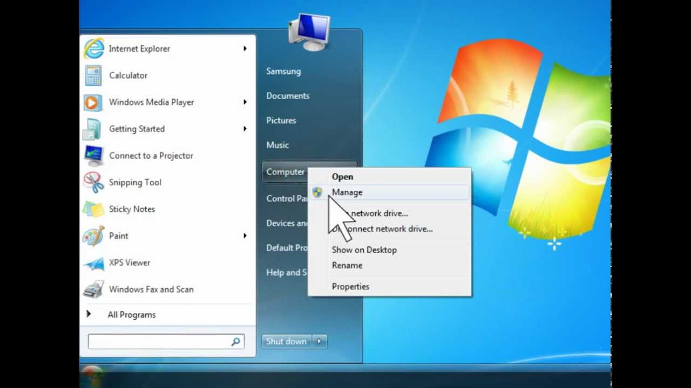Click the XPS Viewer icon

pos(94,263)
